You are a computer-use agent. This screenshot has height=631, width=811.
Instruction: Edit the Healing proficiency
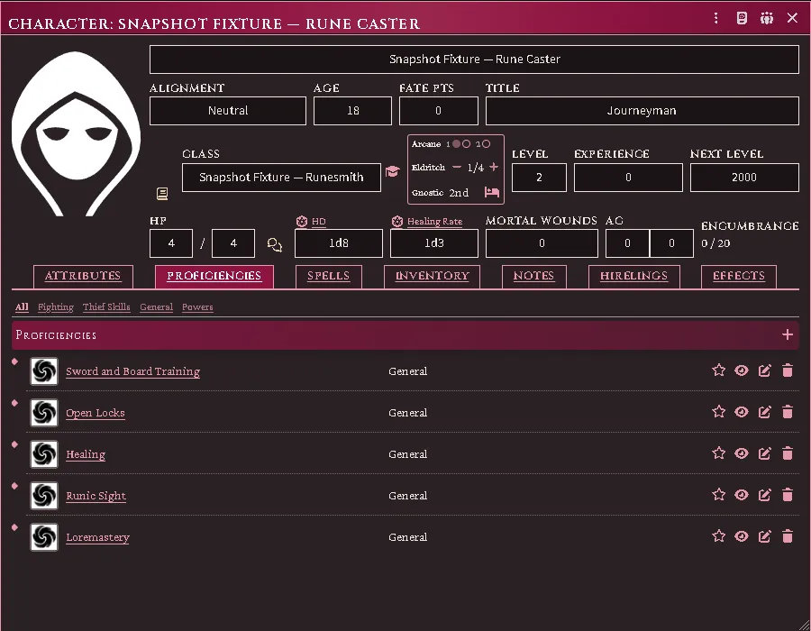point(764,453)
